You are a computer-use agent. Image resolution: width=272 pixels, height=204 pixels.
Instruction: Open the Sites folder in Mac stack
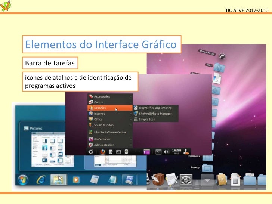coord(219,67)
